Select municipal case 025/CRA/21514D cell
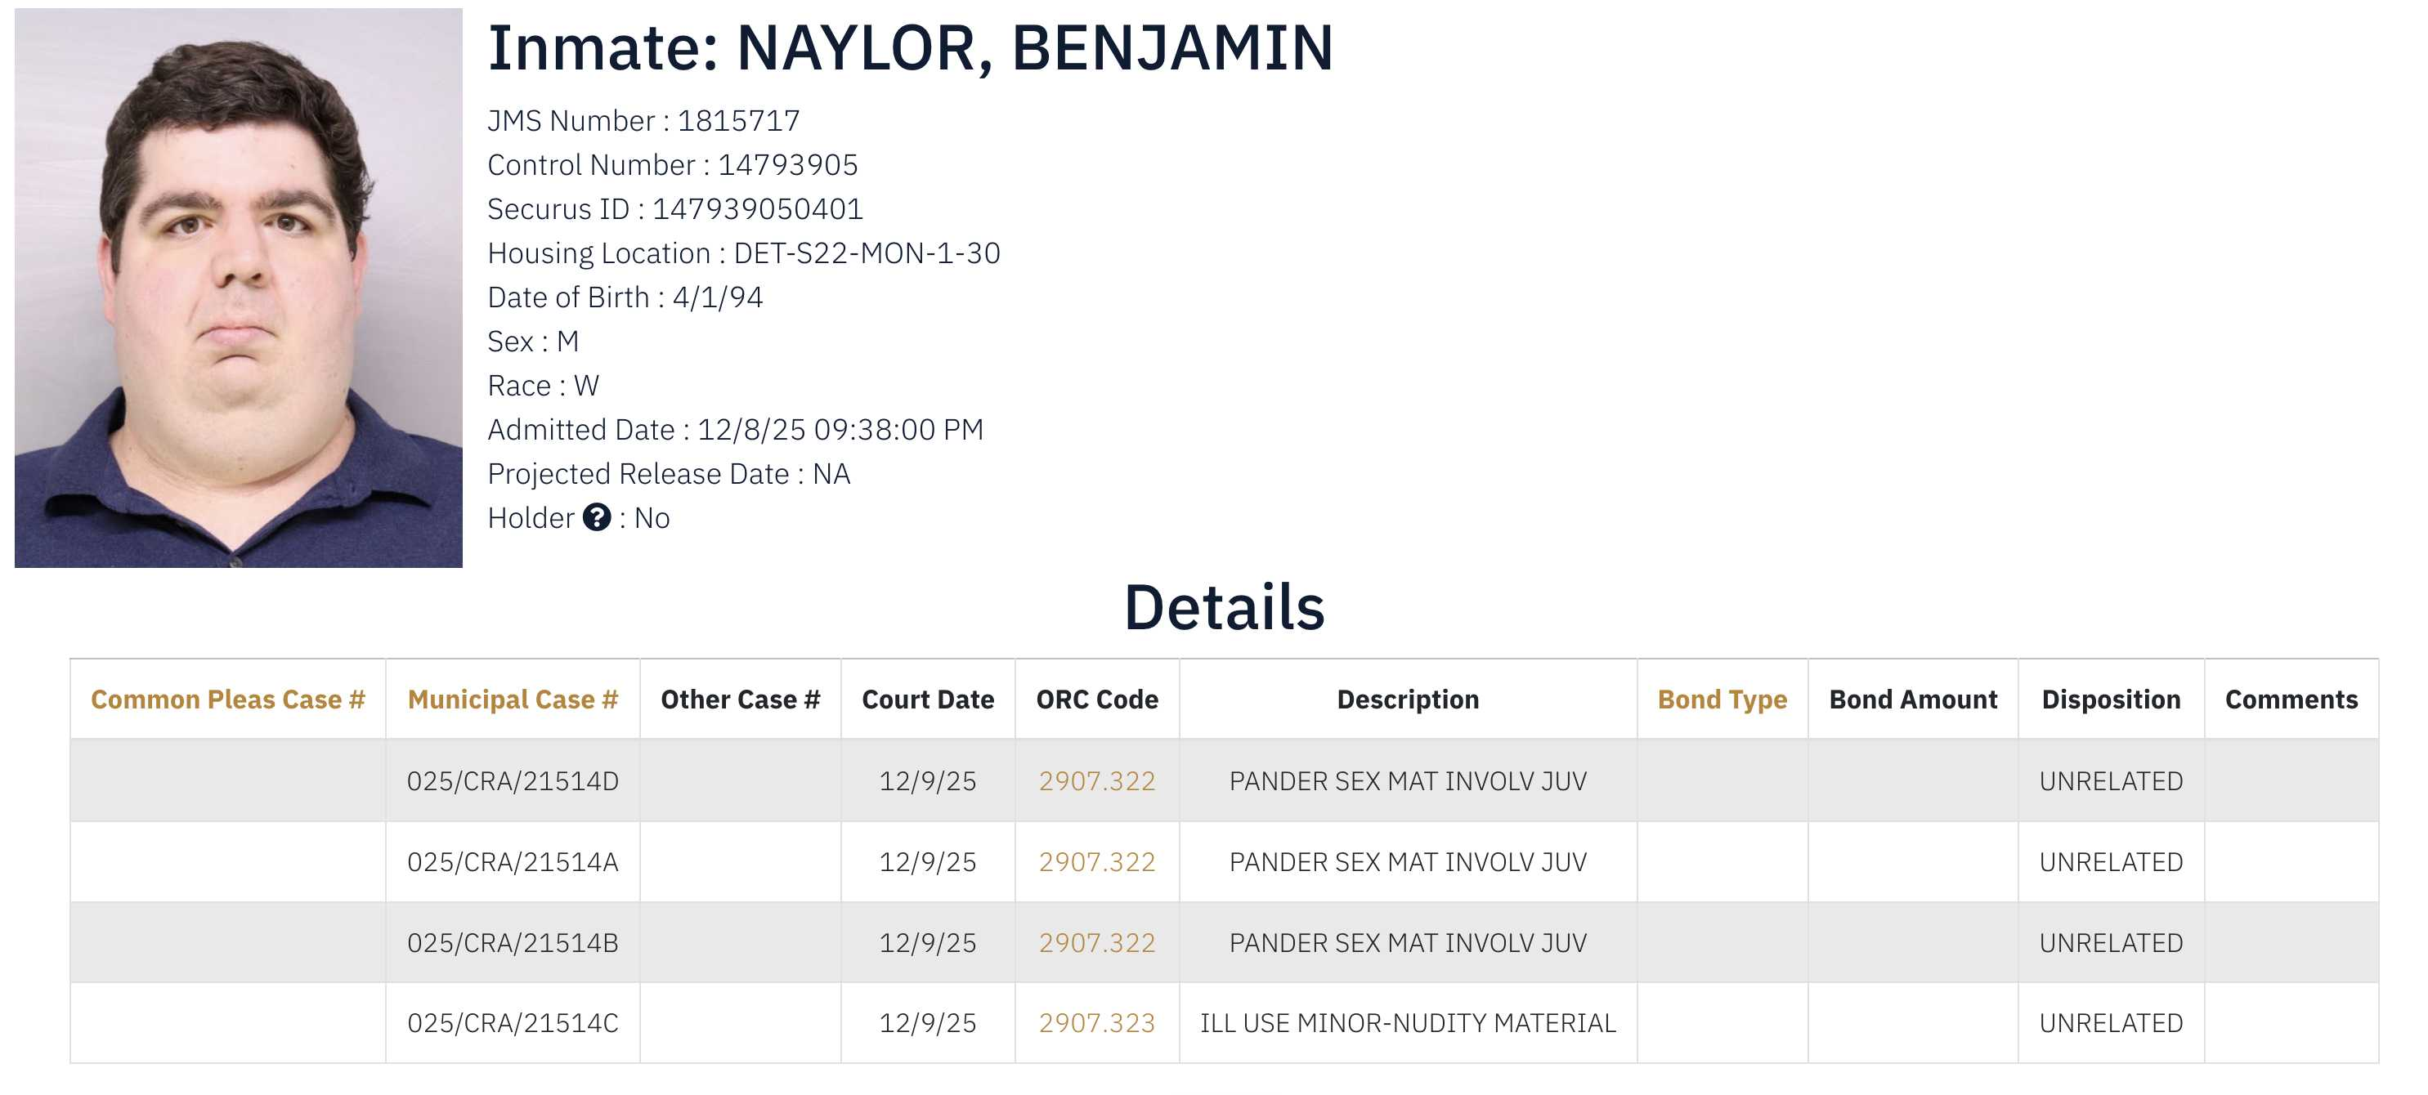The height and width of the screenshot is (1095, 2428). tap(512, 780)
